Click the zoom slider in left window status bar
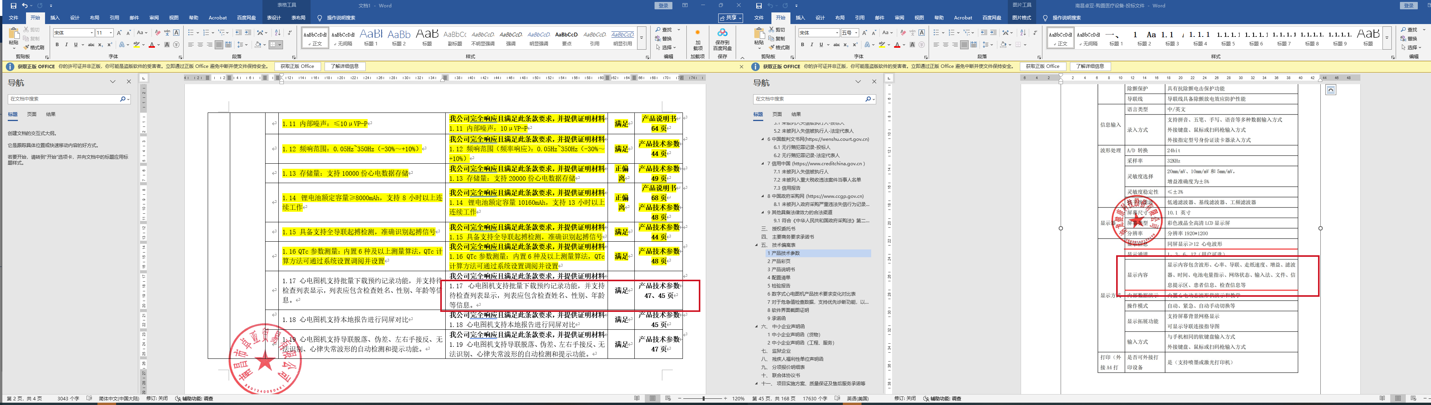Screen dimensions: 1431x405 [x=704, y=399]
